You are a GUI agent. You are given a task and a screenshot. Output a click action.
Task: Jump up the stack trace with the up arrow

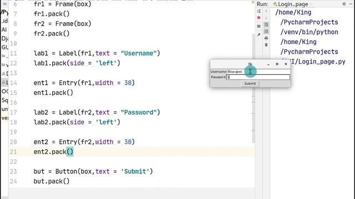266,11
